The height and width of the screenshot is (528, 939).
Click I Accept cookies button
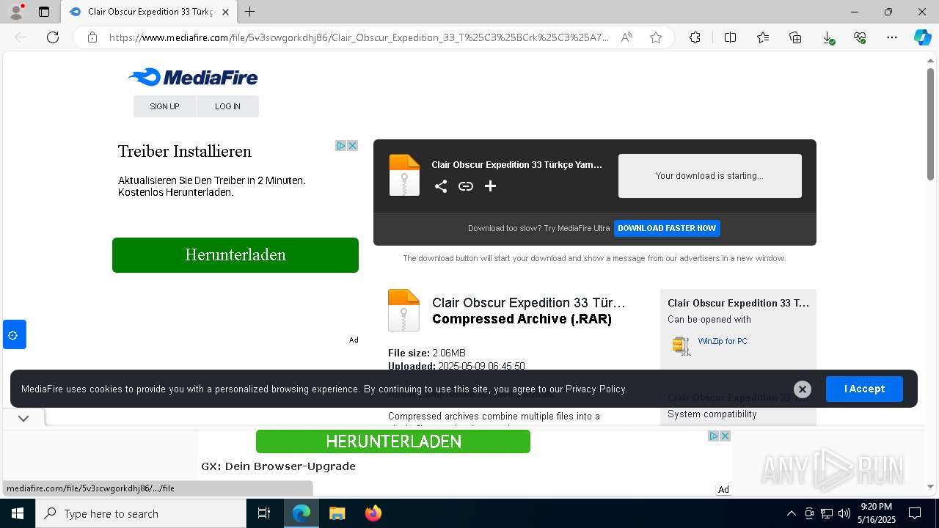pyautogui.click(x=864, y=389)
